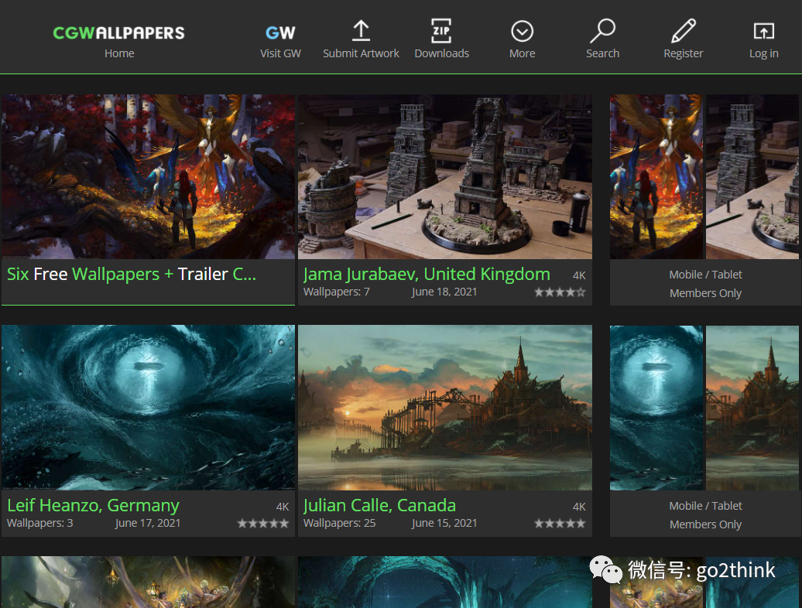The image size is (802, 608).
Task: Click second-row 'Mobile / Tablet' label
Action: pos(705,506)
